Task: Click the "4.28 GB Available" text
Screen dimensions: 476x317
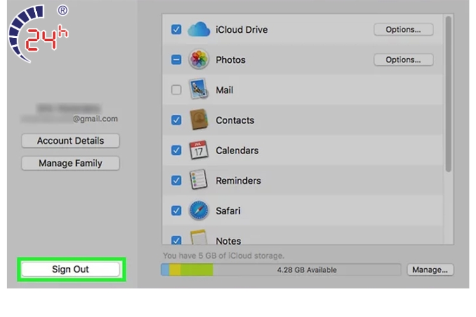Action: [307, 270]
